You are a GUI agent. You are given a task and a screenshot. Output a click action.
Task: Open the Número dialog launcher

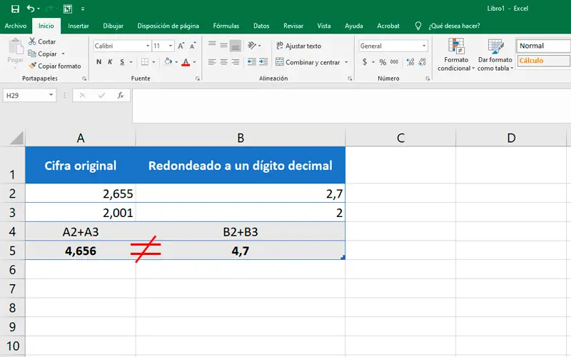click(x=428, y=79)
